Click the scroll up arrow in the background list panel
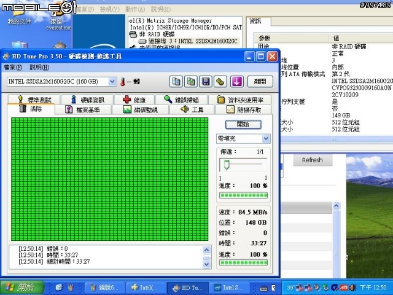Screen dimensions: 393x295 [x=336, y=206]
